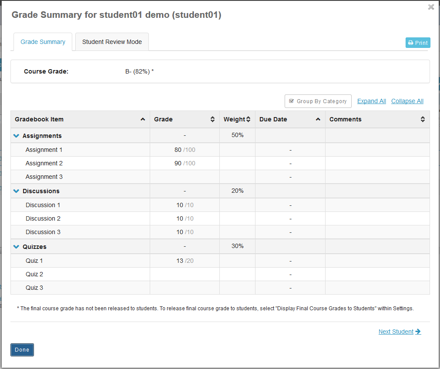Click Expand All link
The height and width of the screenshot is (369, 440).
pos(372,101)
